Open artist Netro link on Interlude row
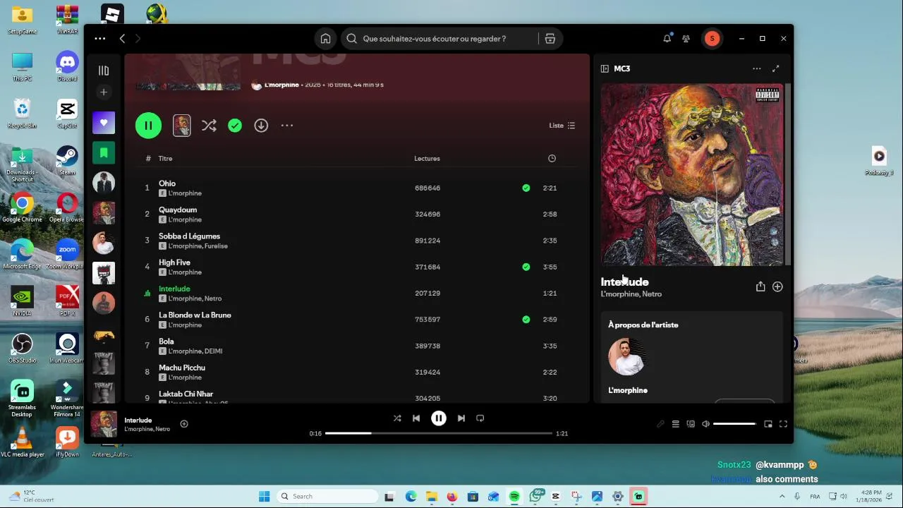The height and width of the screenshot is (508, 903). point(213,299)
